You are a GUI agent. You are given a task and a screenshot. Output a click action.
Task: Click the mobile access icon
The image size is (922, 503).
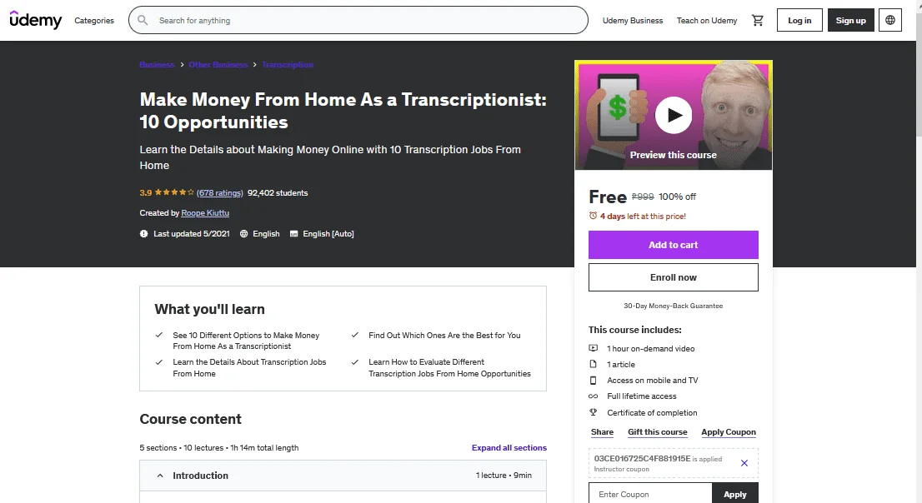(x=594, y=381)
